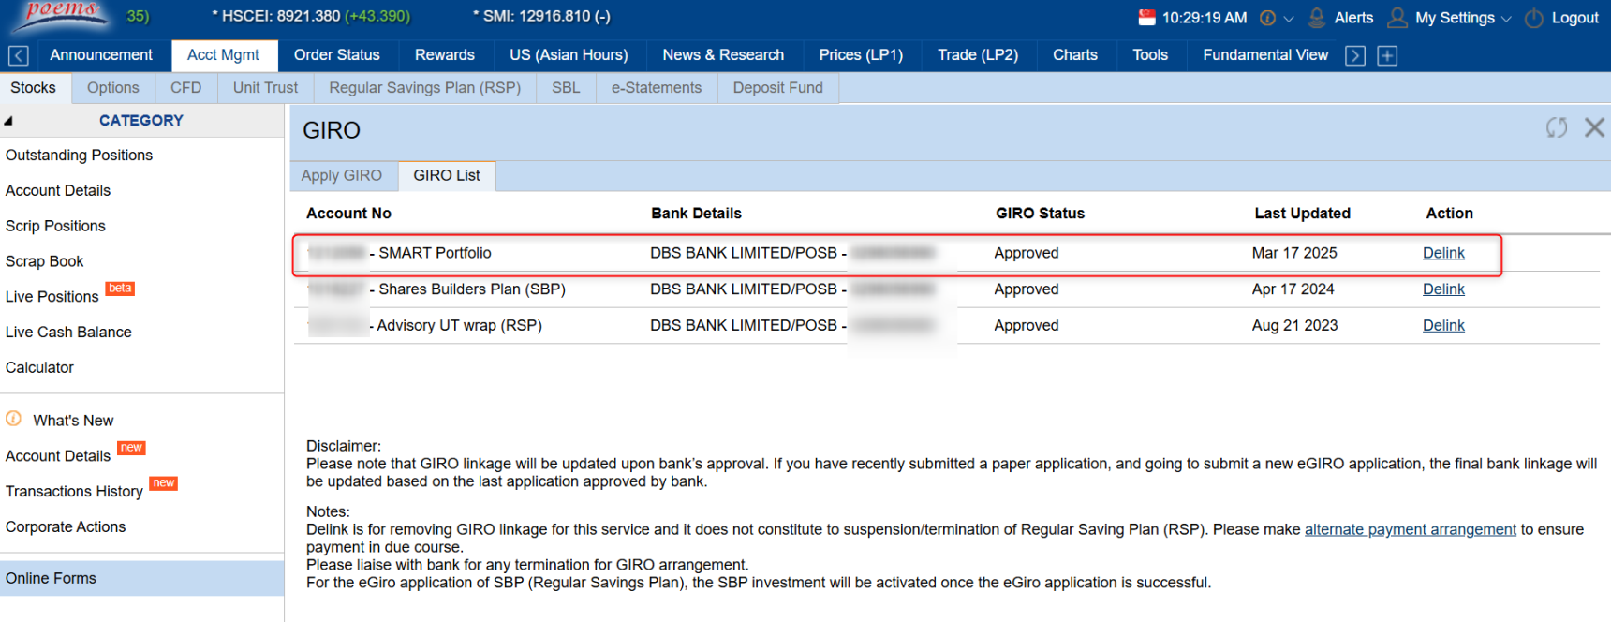Switch to the Apply GIRO tab
Image resolution: width=1611 pixels, height=622 pixels.
[342, 176]
